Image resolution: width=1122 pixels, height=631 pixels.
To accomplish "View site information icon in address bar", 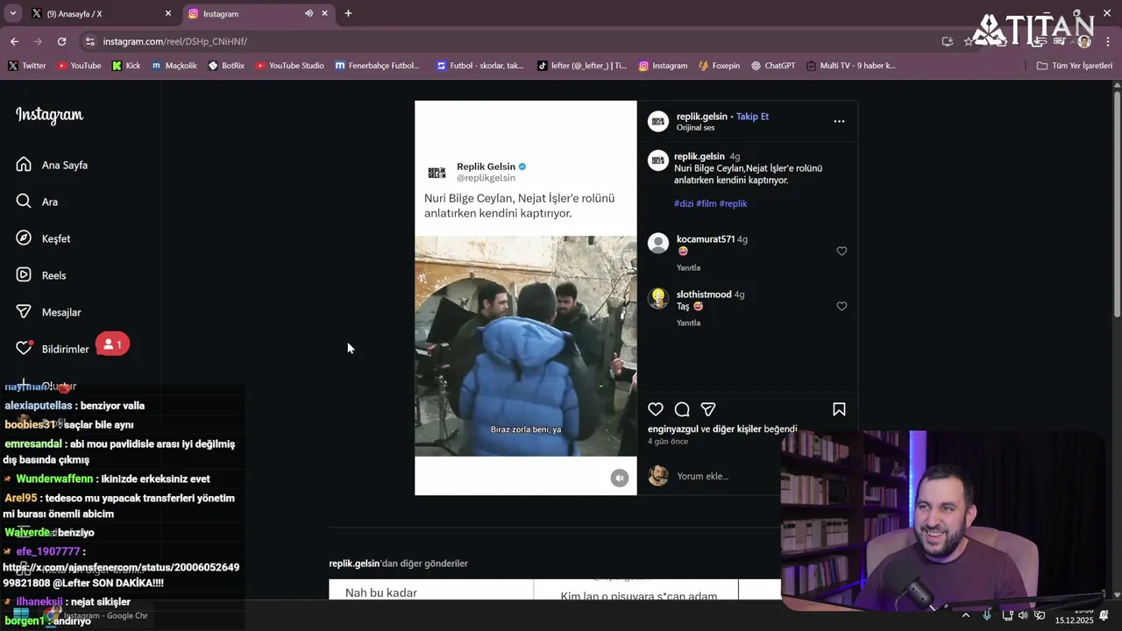I will tap(89, 41).
